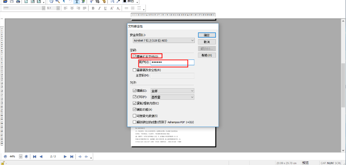346x165 pixels.
Task: Click the open folder icon in toolbar
Action: (x=5, y=1)
